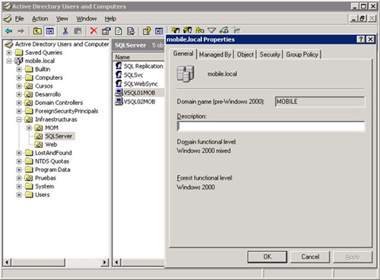Viewport: 380px width, 280px height.
Task: Expand the Cursos organizational unit
Action: click(19, 86)
